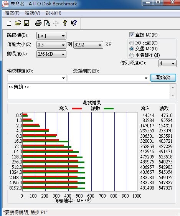Screen dimensions: 180x216
Task: Toggle the 直接 I/O(R) checkbox
Action: (132, 35)
